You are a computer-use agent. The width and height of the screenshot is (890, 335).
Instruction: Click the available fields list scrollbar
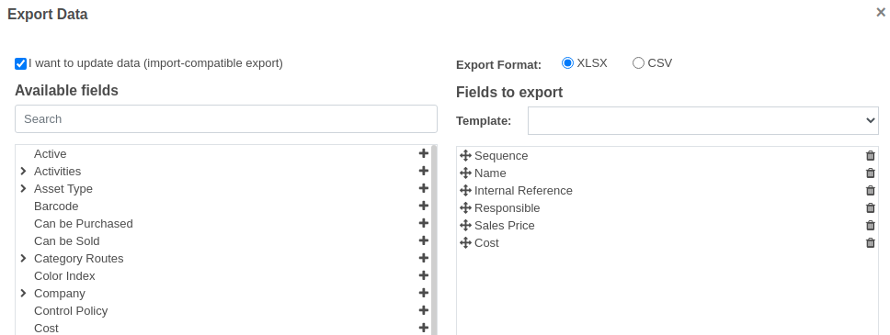[434, 240]
